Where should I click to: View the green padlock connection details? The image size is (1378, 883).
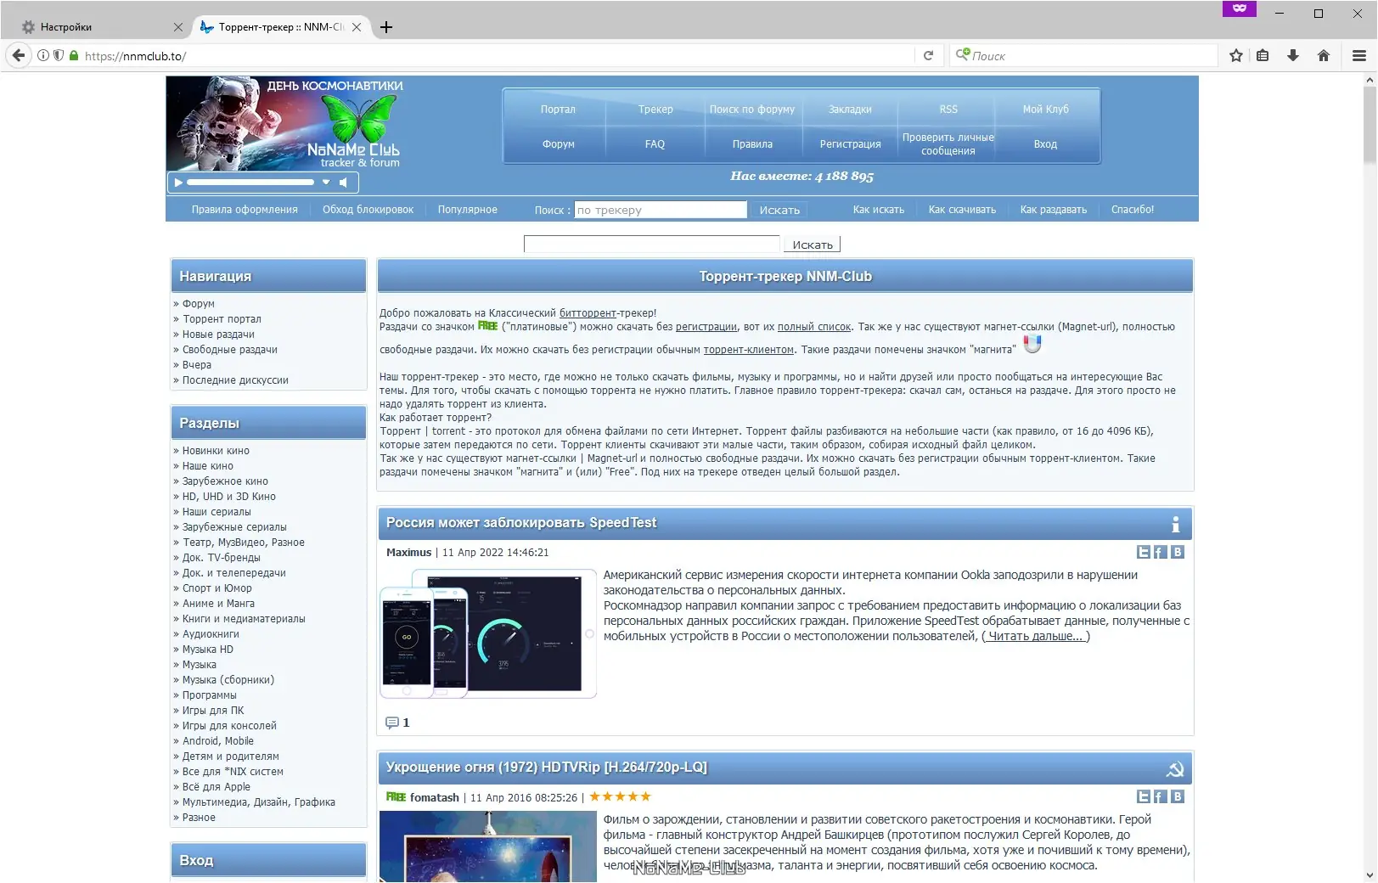[x=74, y=56]
